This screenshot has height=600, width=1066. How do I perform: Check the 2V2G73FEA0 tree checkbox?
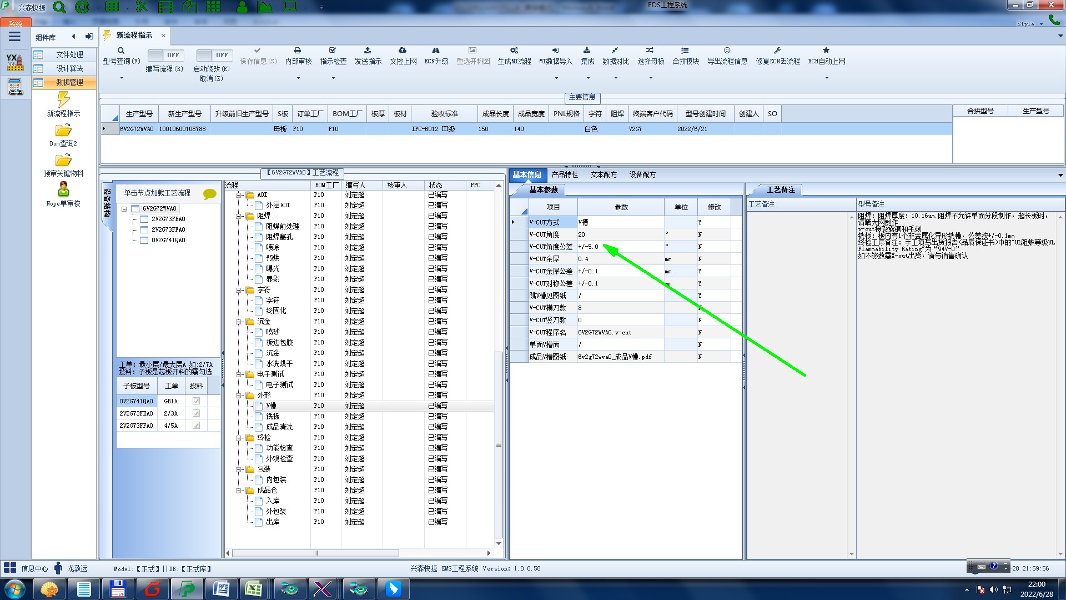pyautogui.click(x=144, y=219)
